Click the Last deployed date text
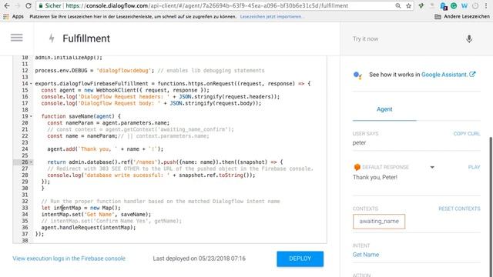 tap(200, 259)
